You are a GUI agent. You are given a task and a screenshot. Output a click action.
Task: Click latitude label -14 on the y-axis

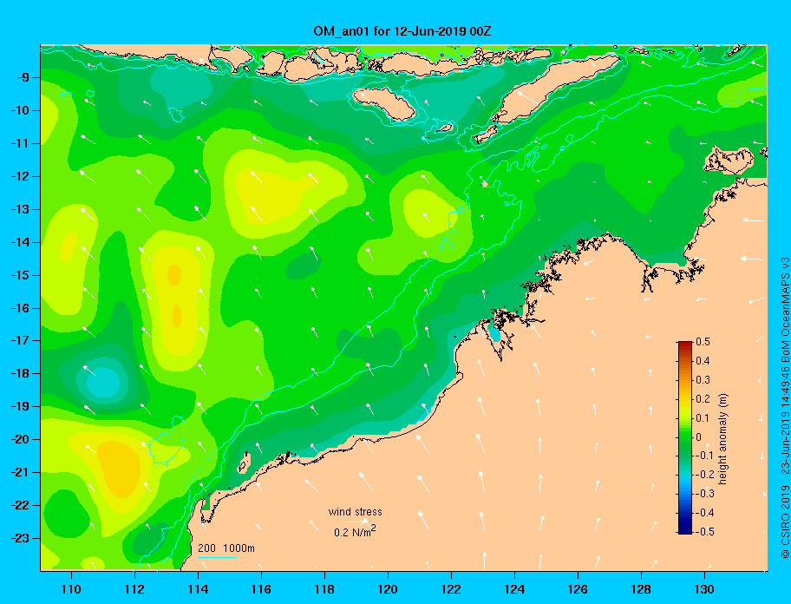click(x=22, y=242)
